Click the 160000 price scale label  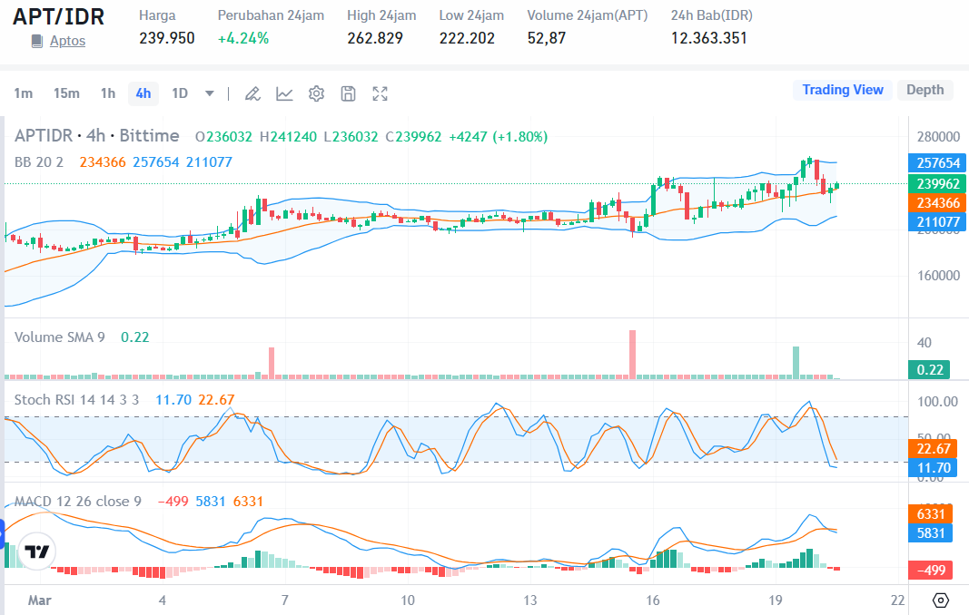point(938,276)
